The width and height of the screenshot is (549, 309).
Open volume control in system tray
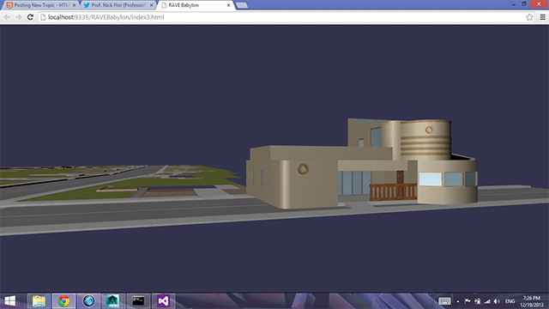(x=497, y=301)
